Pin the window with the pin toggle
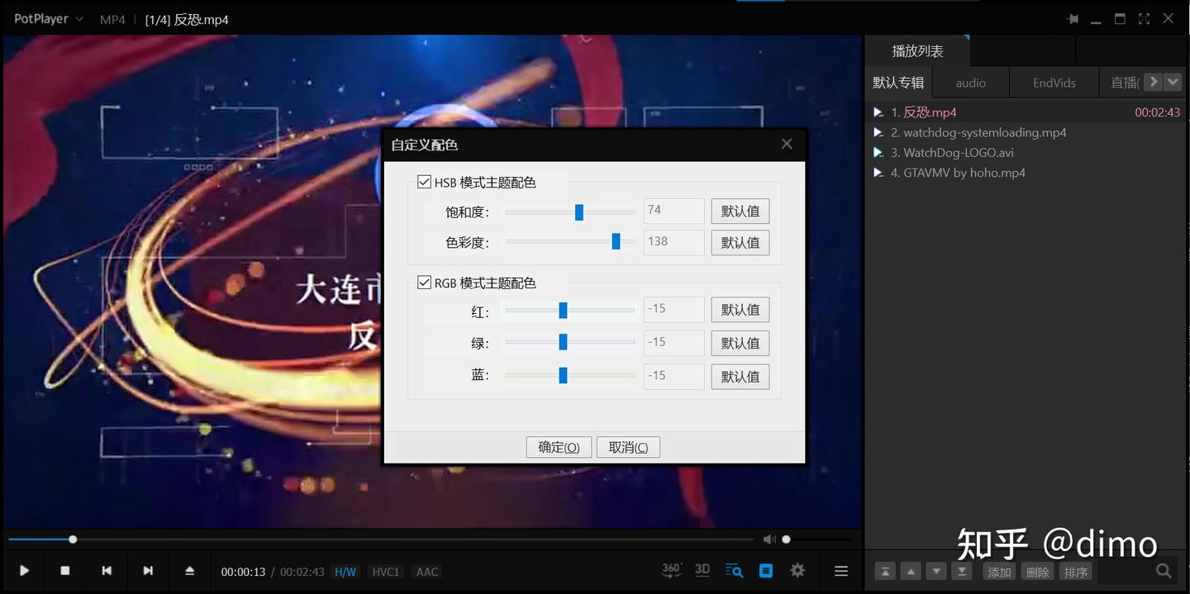This screenshot has height=594, width=1190. pos(1073,18)
